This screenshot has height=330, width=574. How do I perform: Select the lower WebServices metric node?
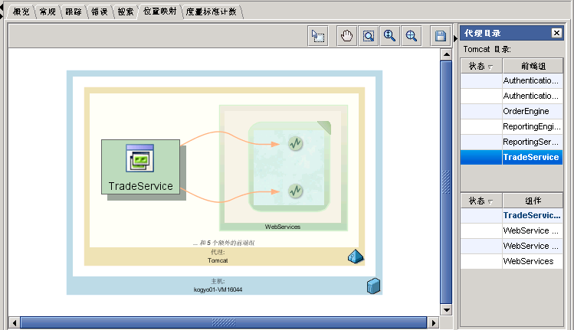(295, 191)
